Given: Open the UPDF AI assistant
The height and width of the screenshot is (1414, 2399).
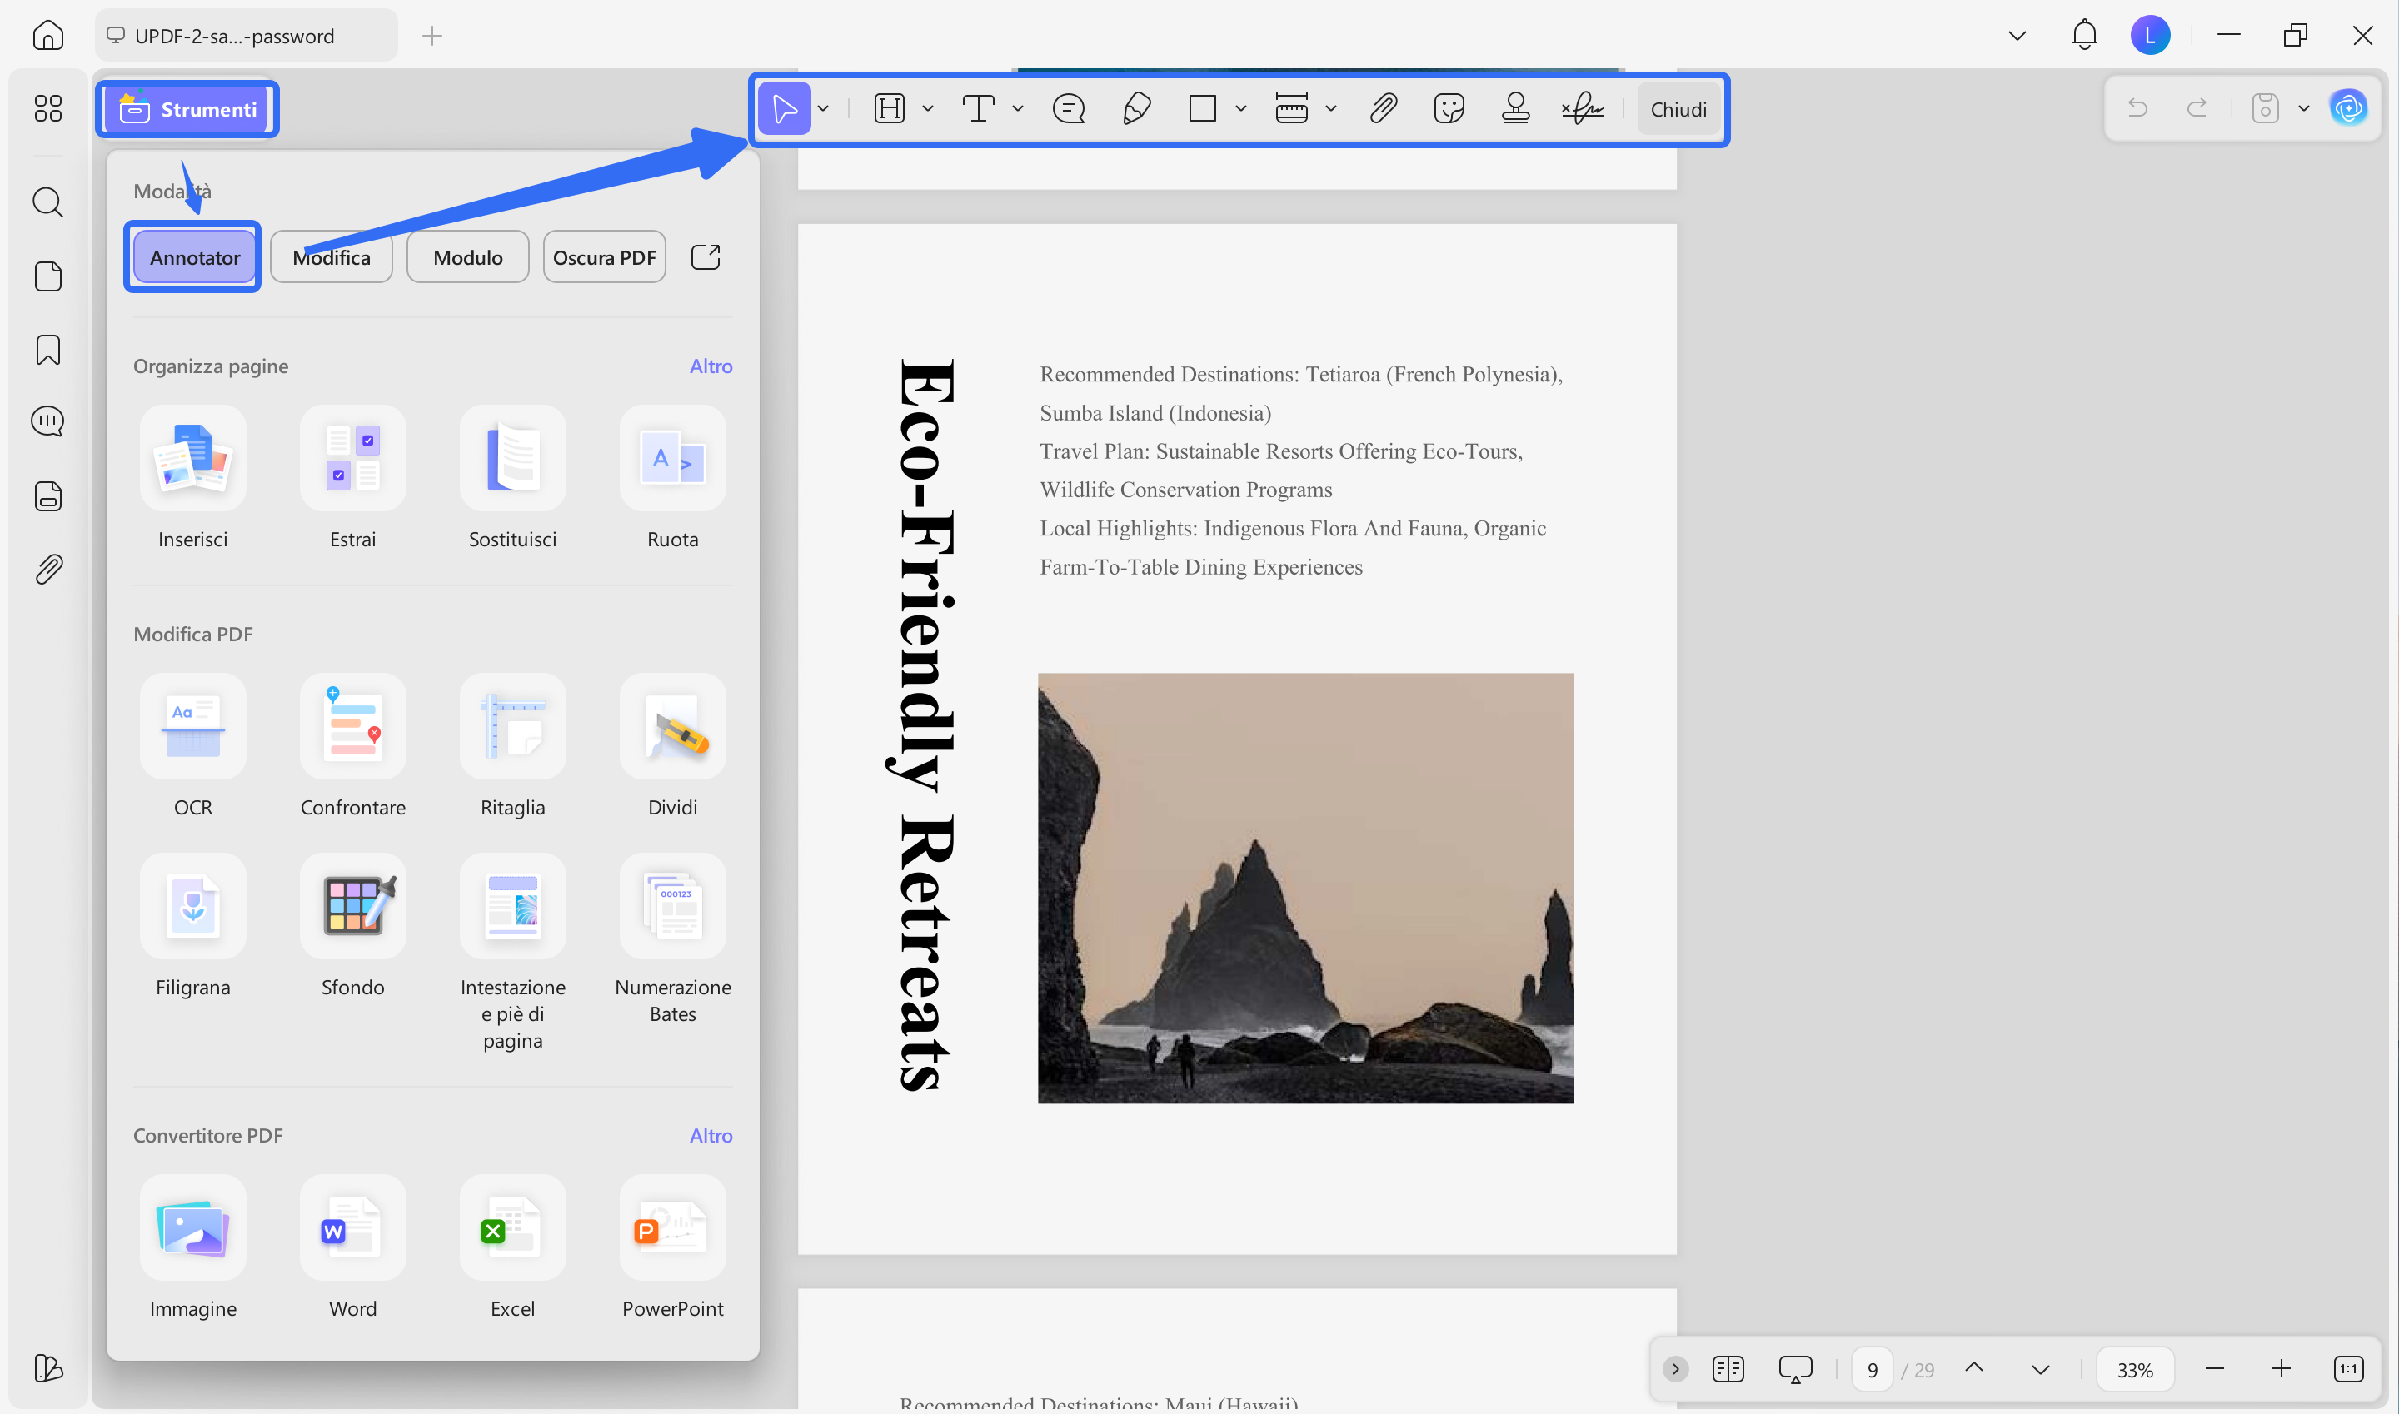Looking at the screenshot, I should [x=2347, y=107].
